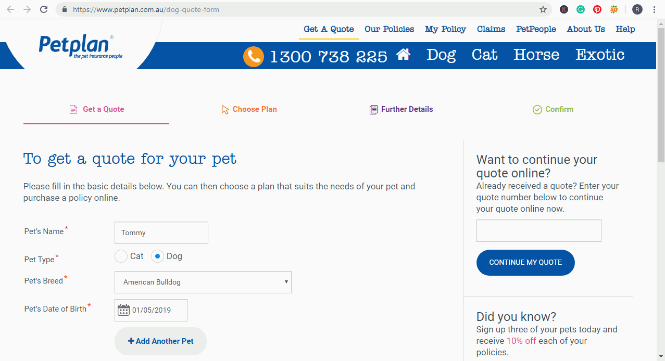
Task: Click the bookmark star in the address bar
Action: click(x=543, y=9)
